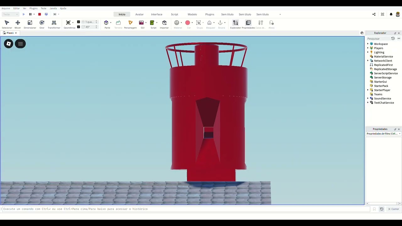The height and width of the screenshot is (226, 402).
Task: Click the Correr run command button
Action: [x=394, y=209]
